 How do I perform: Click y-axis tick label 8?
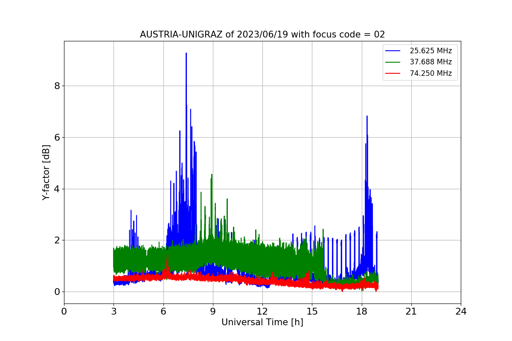56,86
